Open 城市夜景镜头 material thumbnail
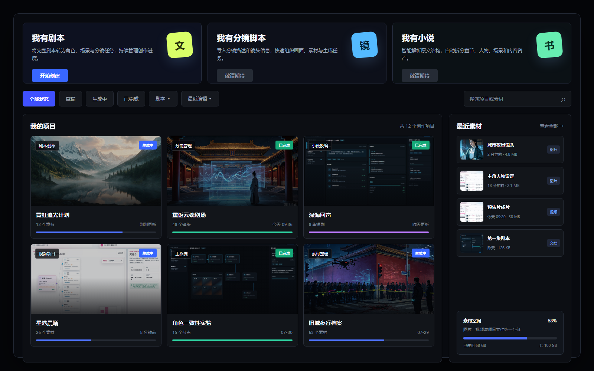This screenshot has height=371, width=594. pos(472,150)
